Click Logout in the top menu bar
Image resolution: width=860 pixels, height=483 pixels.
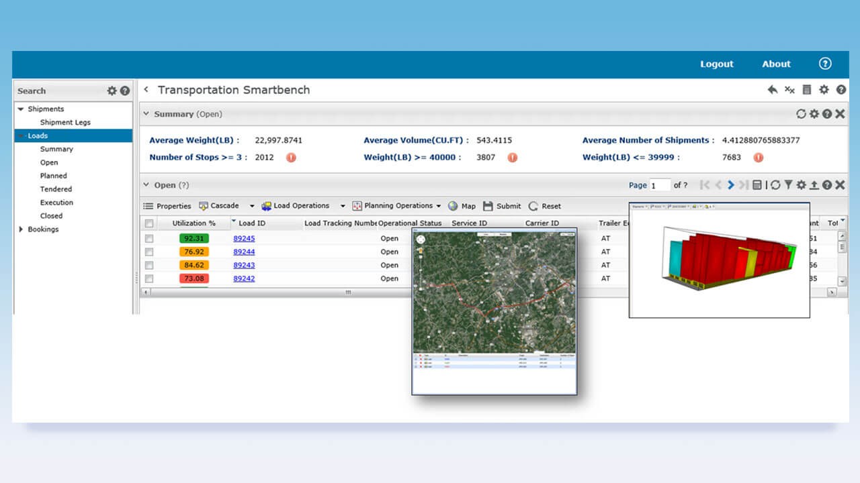716,64
